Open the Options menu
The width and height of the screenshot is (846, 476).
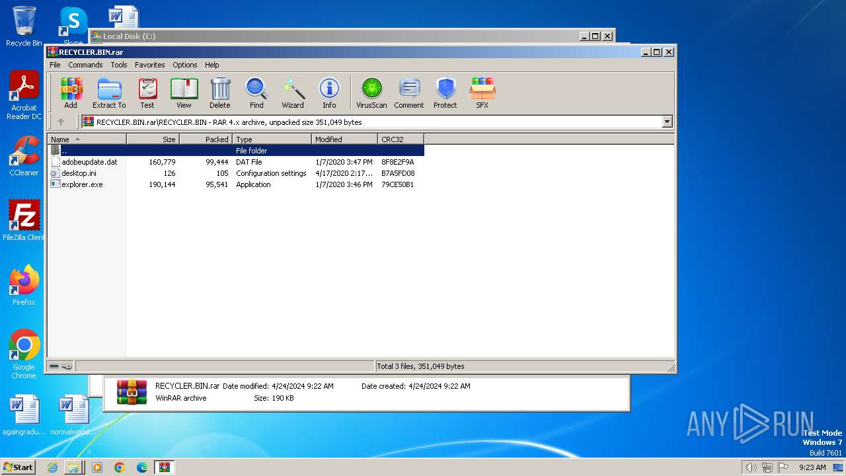185,65
